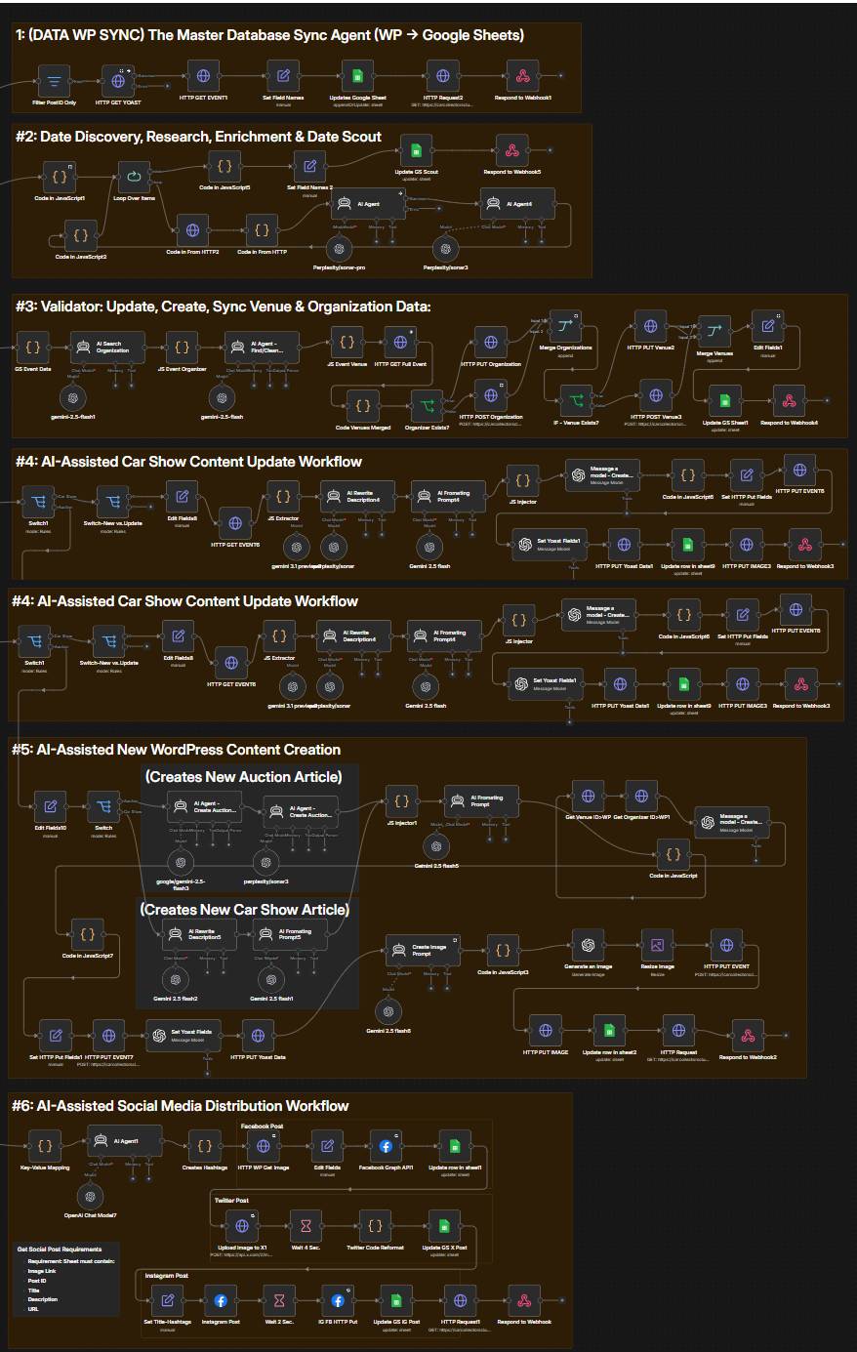Click the Wait 4 Sec. node
857x1352 pixels.
pos(306,1226)
